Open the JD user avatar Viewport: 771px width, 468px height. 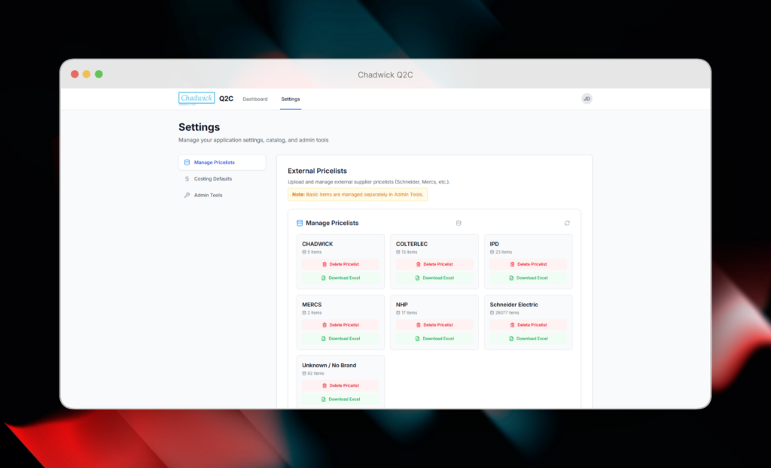pos(587,99)
